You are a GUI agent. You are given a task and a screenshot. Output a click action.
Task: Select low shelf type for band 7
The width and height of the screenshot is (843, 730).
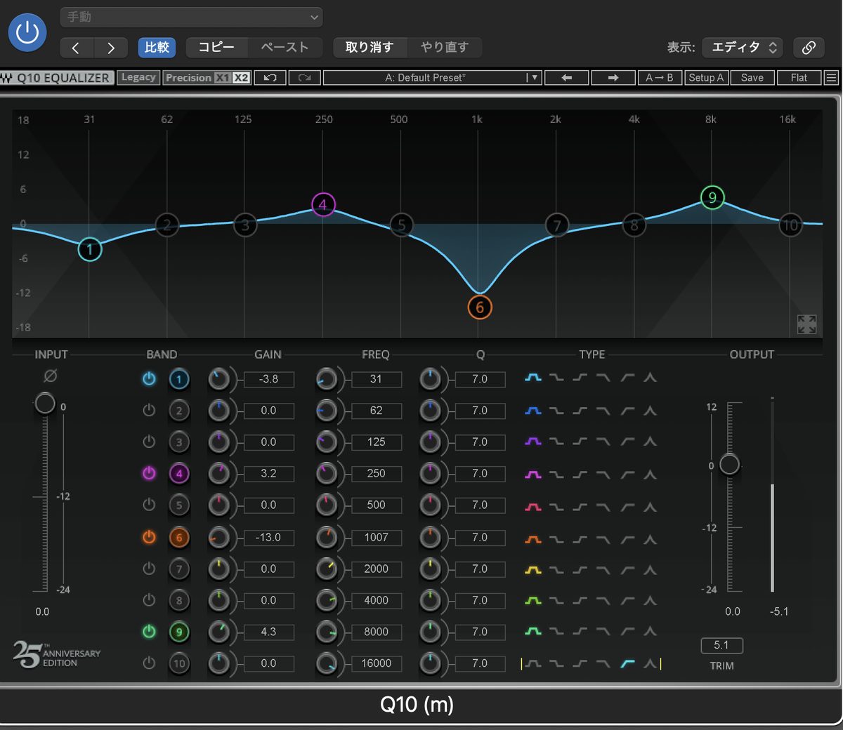(556, 569)
